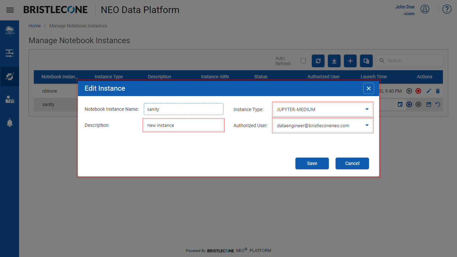The image size is (457, 257).
Task: Open the cloud data sources sidebar icon
Action: pos(10,31)
